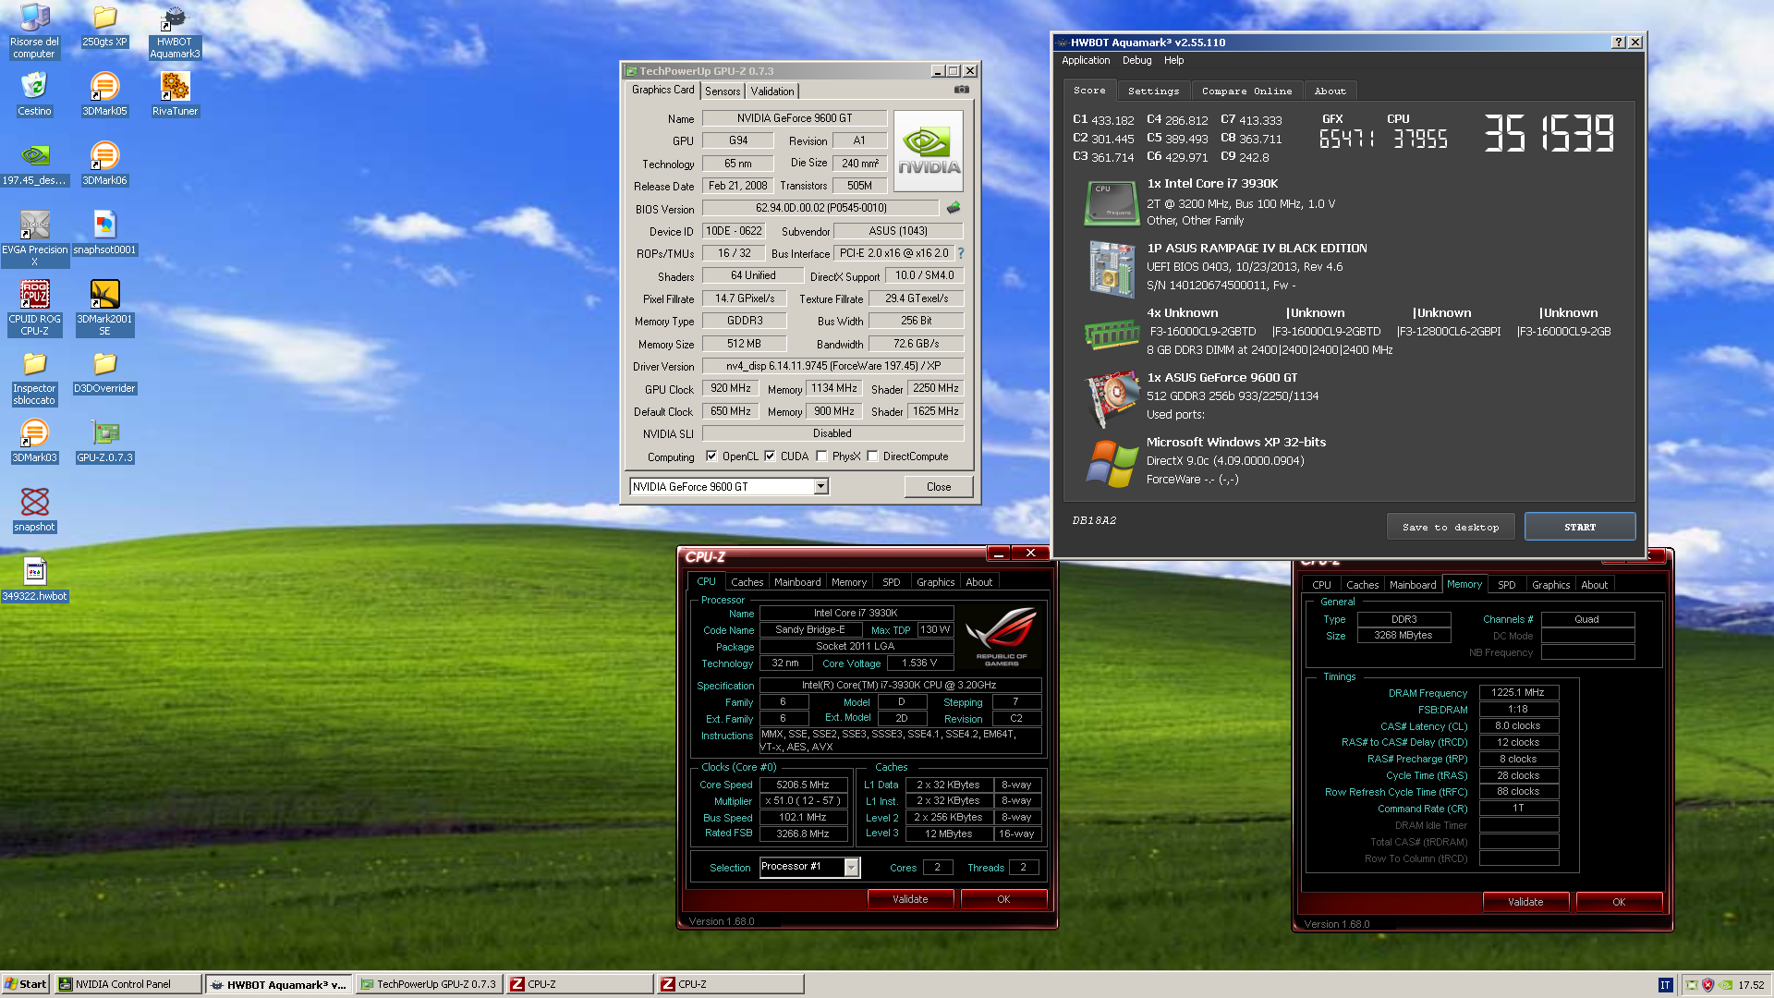The image size is (1774, 998).
Task: Click Validate in the left CPU-Z window
Action: [x=910, y=899]
